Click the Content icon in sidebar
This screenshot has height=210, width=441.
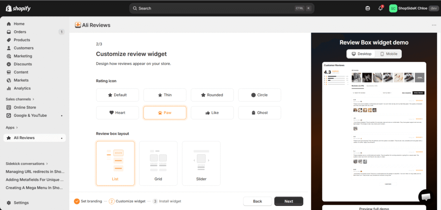tap(9, 72)
